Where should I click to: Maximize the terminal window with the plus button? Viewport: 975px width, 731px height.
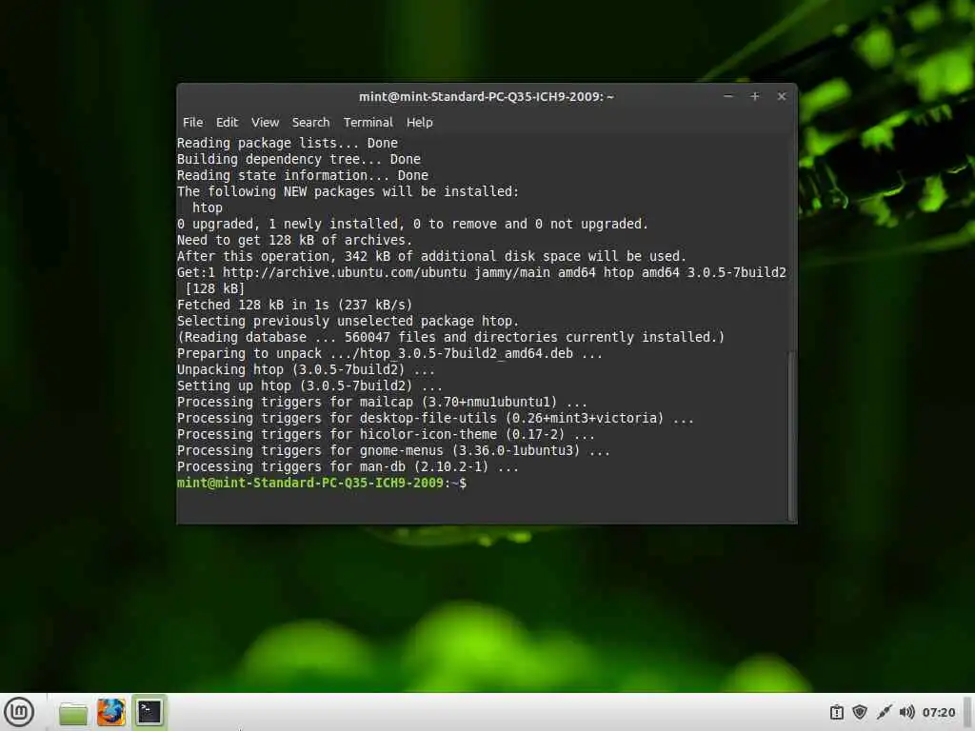[x=755, y=96]
